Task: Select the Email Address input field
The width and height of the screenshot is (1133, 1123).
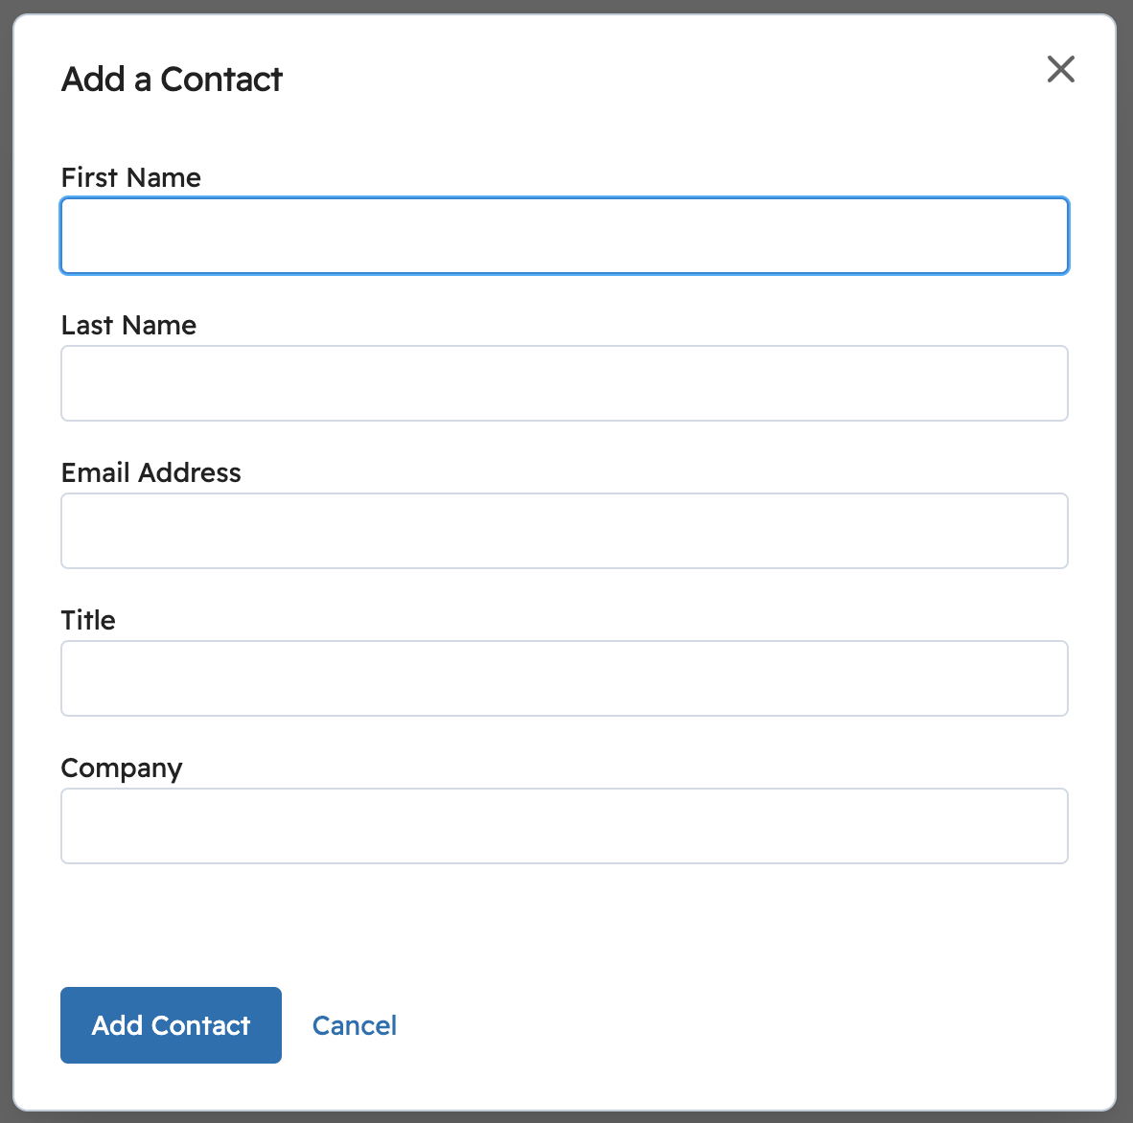Action: [x=564, y=531]
